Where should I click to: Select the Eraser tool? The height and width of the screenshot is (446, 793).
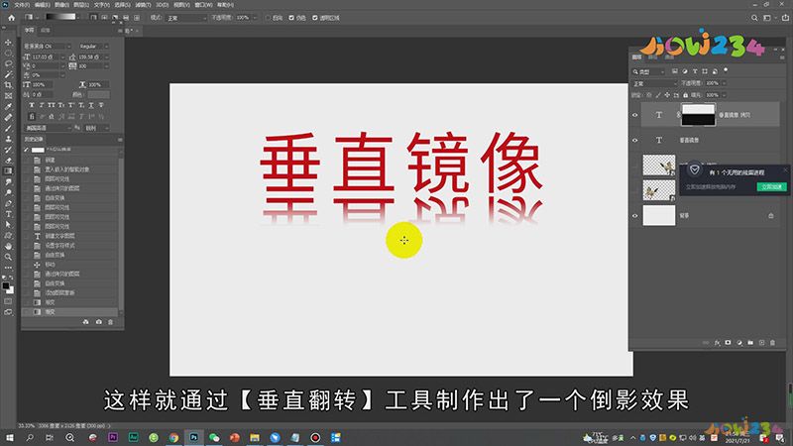pos(8,161)
